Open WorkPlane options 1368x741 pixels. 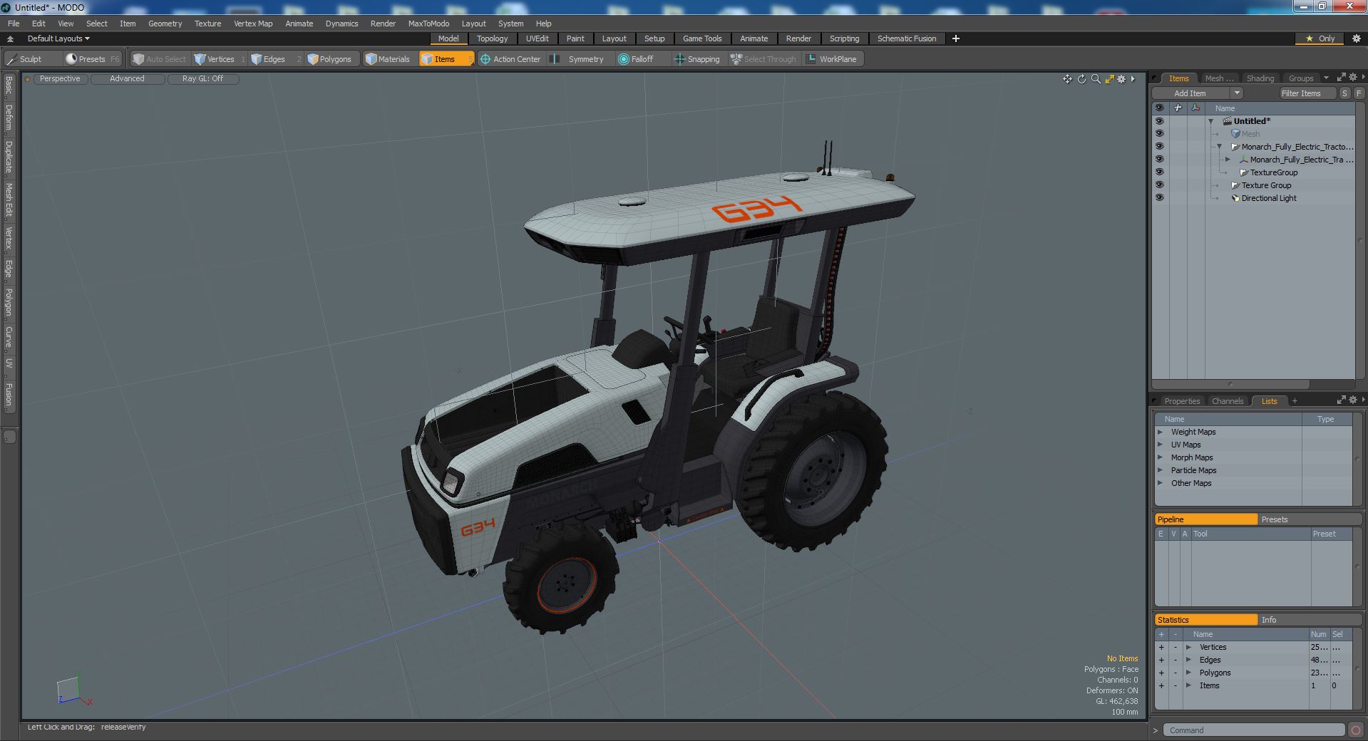pyautogui.click(x=832, y=59)
